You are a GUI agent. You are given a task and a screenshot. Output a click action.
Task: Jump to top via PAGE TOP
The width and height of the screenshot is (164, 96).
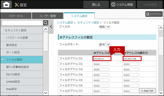147,91
